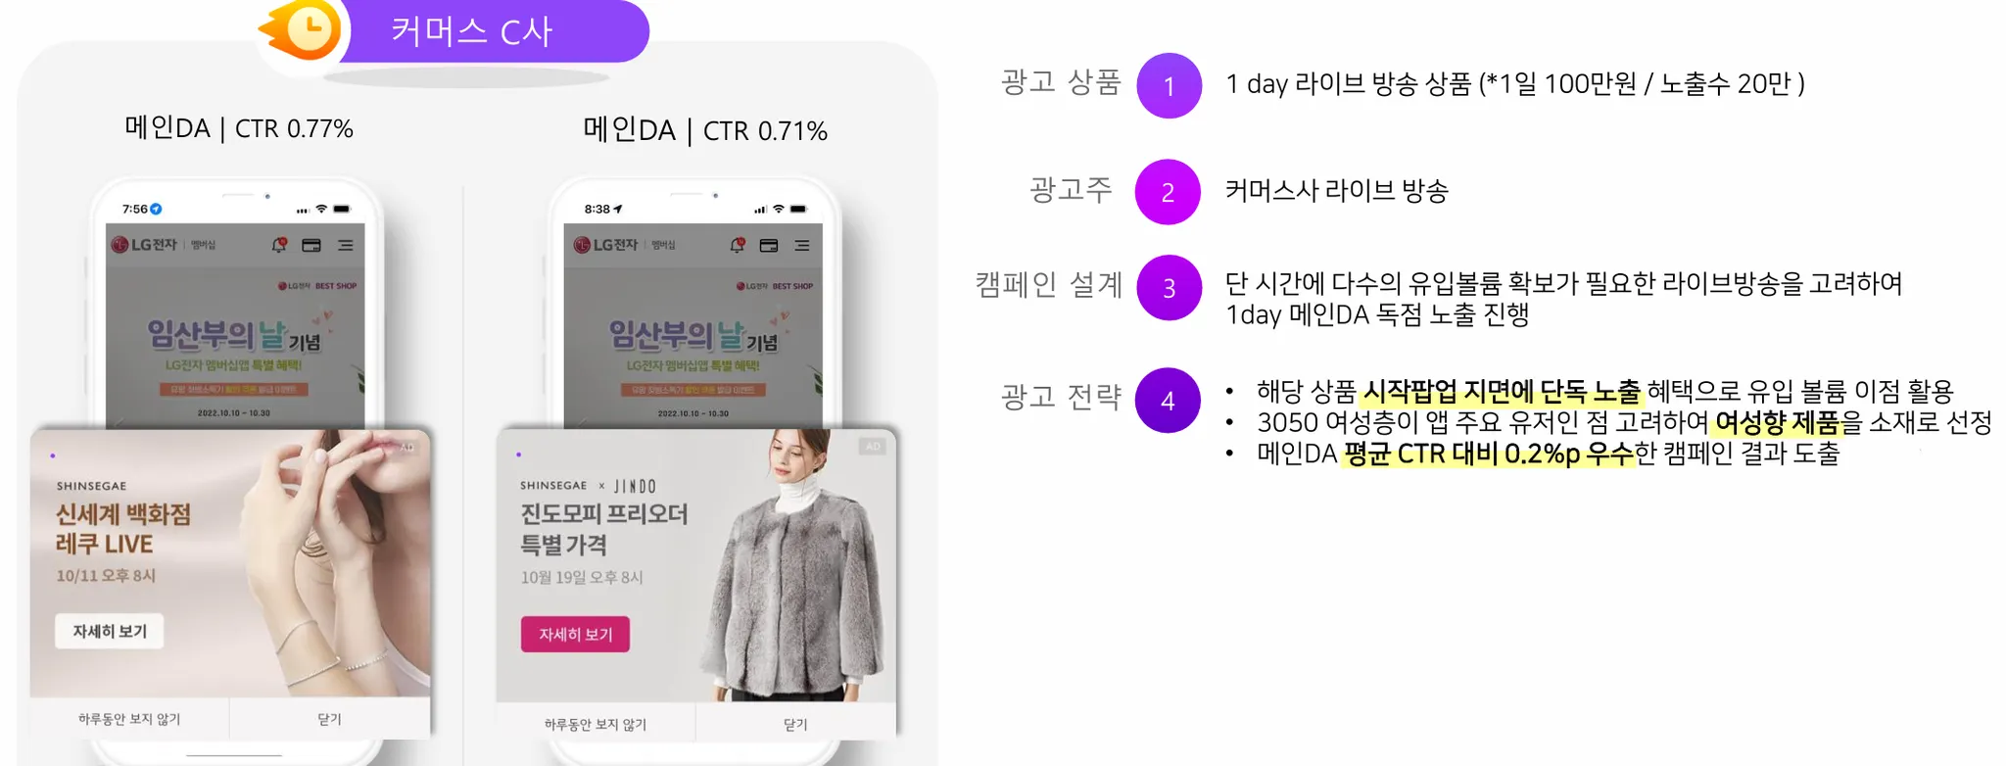Click purple circle number 1

click(x=1169, y=86)
